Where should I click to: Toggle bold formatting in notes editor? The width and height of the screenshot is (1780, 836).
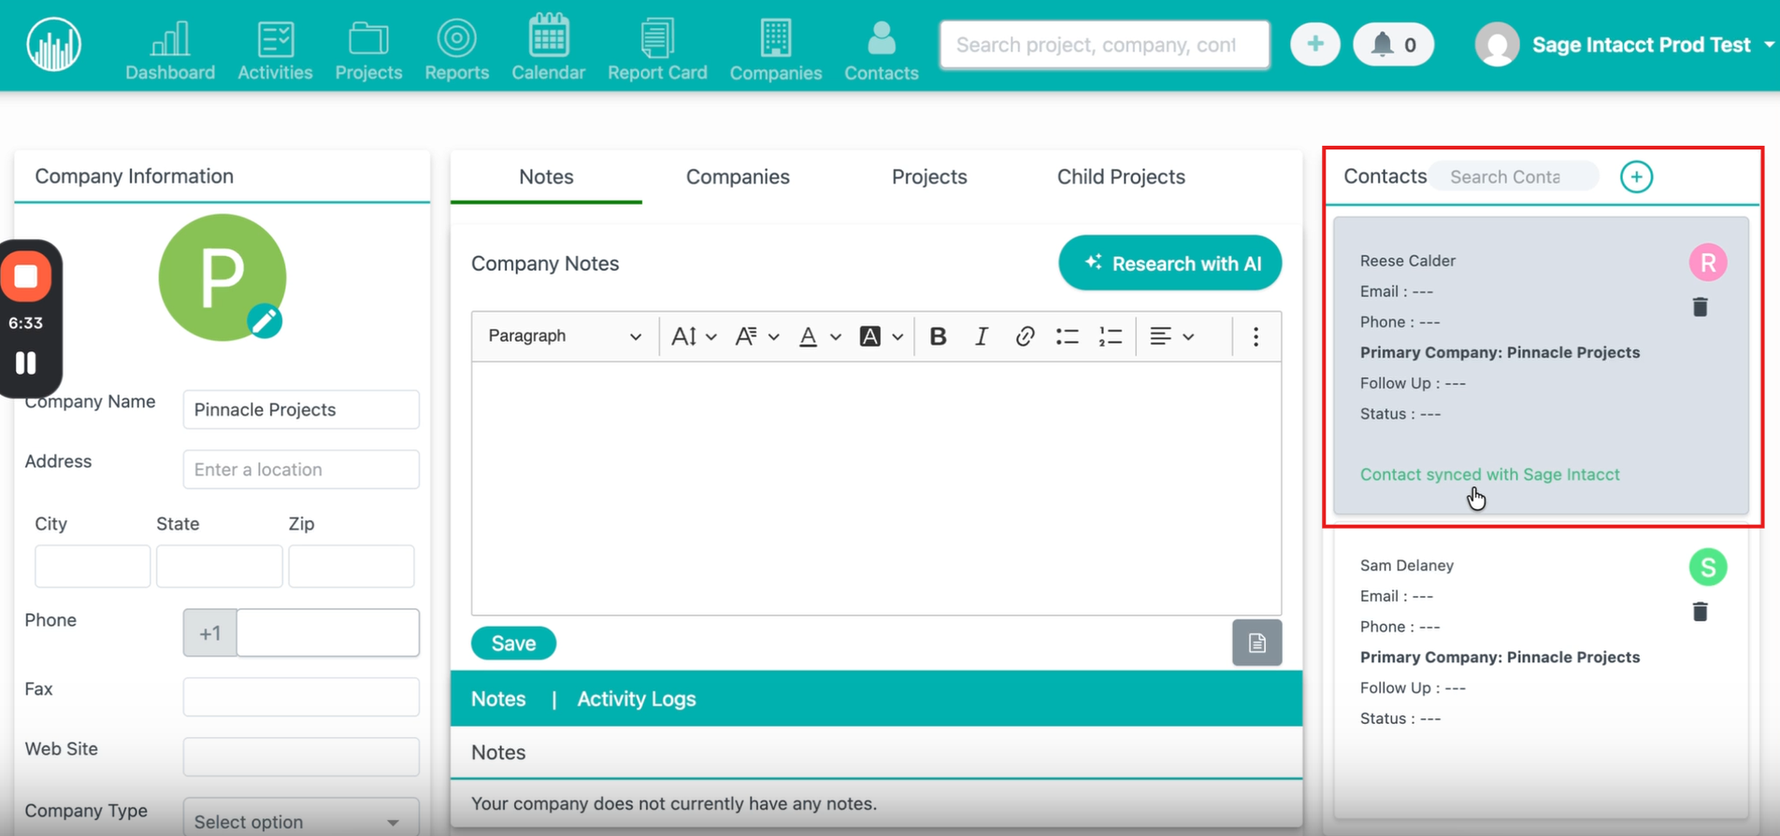click(x=938, y=336)
